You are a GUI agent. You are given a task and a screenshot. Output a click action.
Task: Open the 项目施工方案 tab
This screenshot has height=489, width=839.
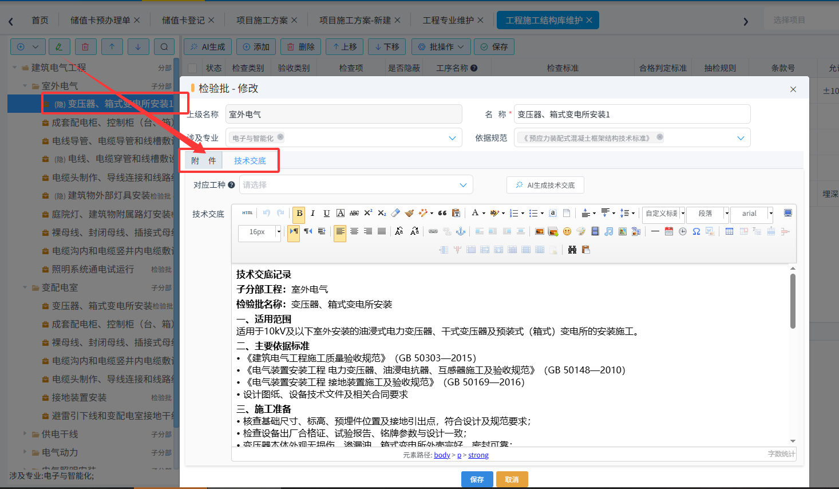pyautogui.click(x=262, y=20)
